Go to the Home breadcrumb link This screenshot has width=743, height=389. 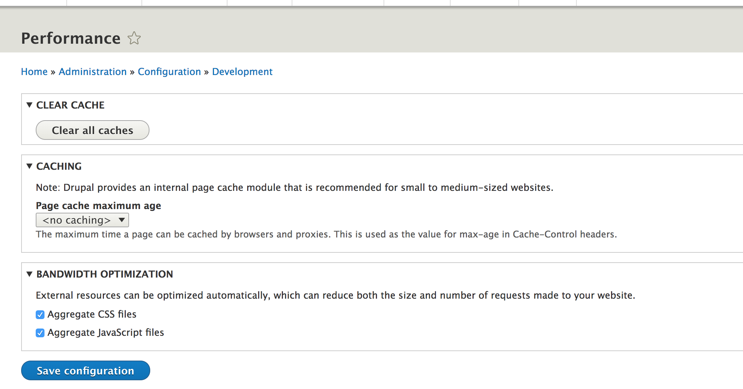click(x=34, y=72)
